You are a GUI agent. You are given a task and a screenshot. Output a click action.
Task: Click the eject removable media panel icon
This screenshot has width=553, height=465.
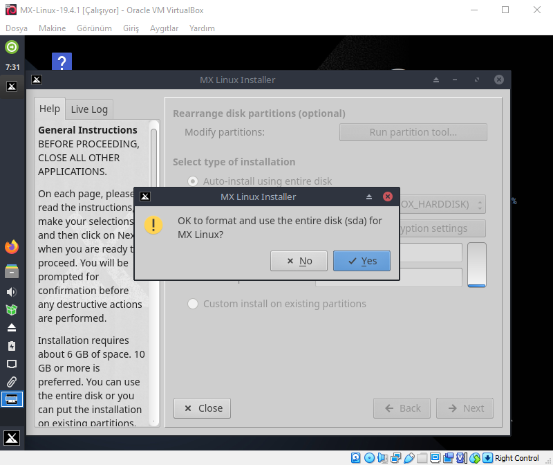[12, 328]
